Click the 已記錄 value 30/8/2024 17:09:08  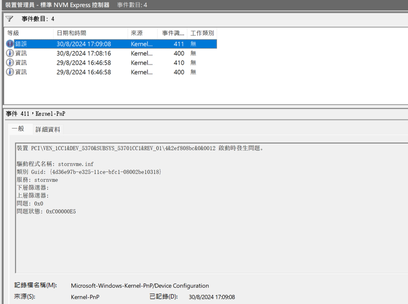coord(212,297)
